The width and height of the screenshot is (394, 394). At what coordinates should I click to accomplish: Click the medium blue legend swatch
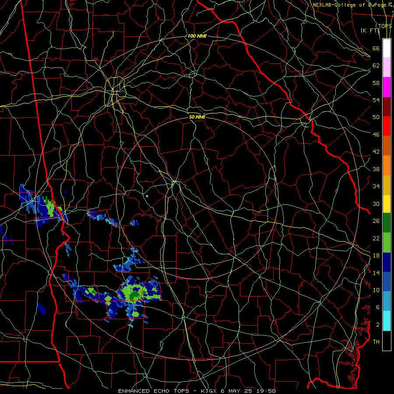[x=387, y=281]
